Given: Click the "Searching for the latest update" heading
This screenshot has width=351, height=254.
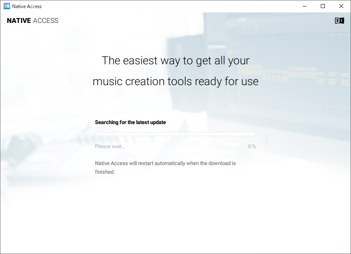Looking at the screenshot, I should pyautogui.click(x=130, y=122).
